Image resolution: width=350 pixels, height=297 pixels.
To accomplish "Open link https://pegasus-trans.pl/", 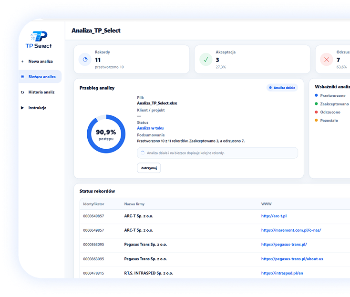I will point(284,245).
